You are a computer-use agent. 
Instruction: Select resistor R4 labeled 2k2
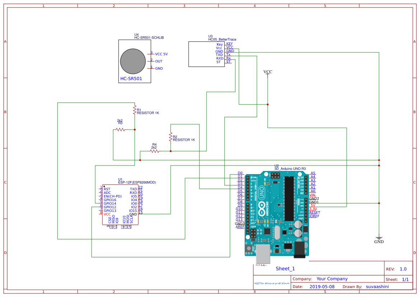click(x=154, y=151)
